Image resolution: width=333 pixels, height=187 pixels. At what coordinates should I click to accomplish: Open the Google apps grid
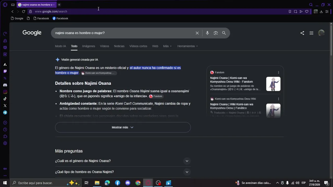(311, 33)
